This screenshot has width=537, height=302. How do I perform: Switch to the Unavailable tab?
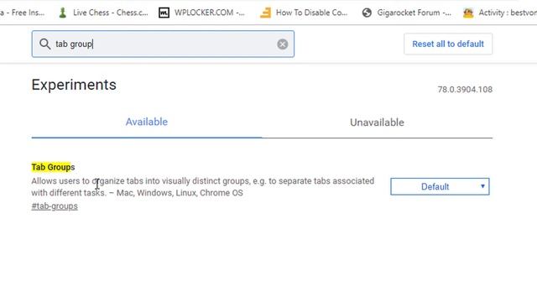(377, 122)
